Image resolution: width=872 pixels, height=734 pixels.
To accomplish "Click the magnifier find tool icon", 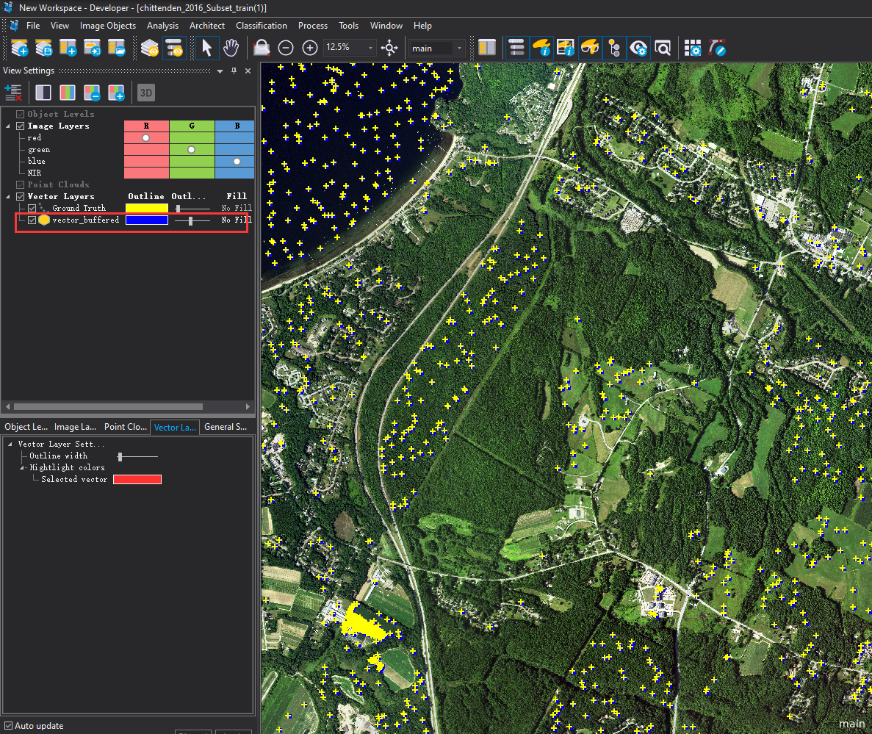I will tap(663, 48).
